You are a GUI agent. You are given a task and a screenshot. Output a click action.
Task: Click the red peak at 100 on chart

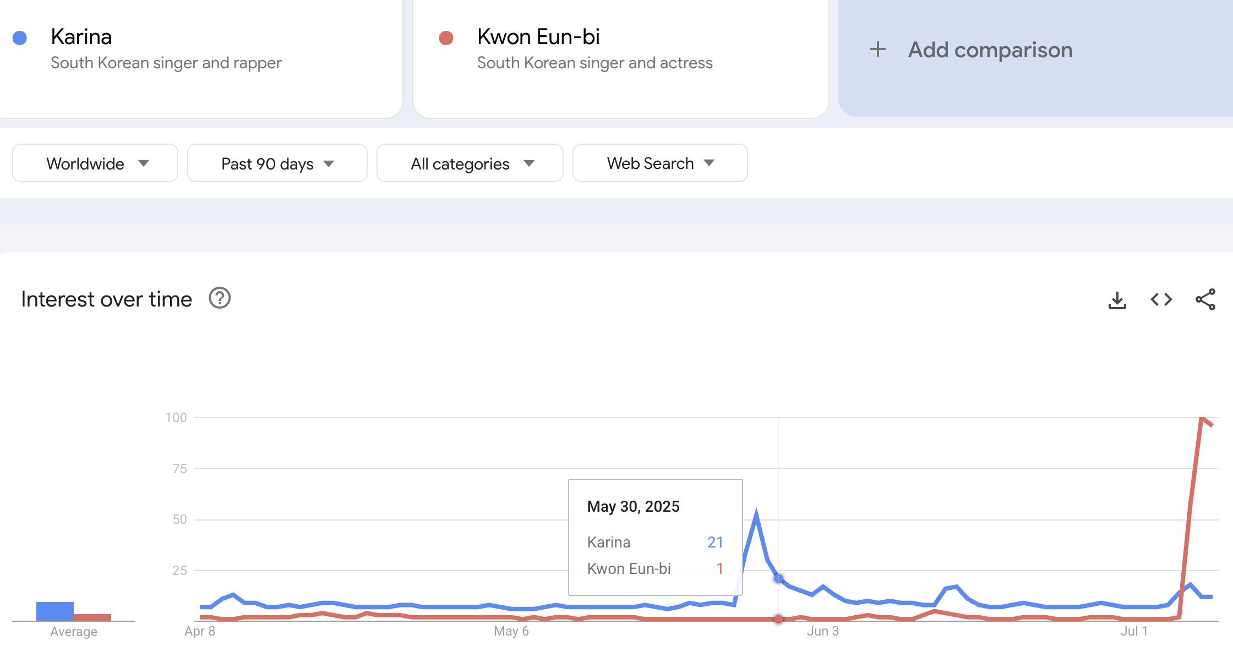1202,419
